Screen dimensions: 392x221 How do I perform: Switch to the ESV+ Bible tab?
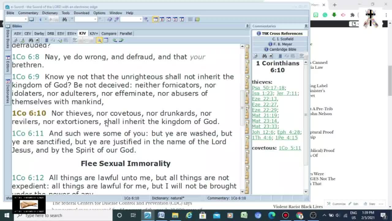coord(72,33)
